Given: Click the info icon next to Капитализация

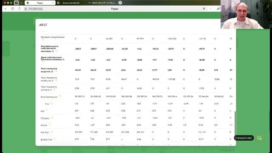Looking at the screenshot, I should tap(60, 96).
